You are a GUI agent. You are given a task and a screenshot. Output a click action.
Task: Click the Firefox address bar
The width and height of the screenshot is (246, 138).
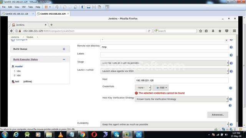(84, 31)
